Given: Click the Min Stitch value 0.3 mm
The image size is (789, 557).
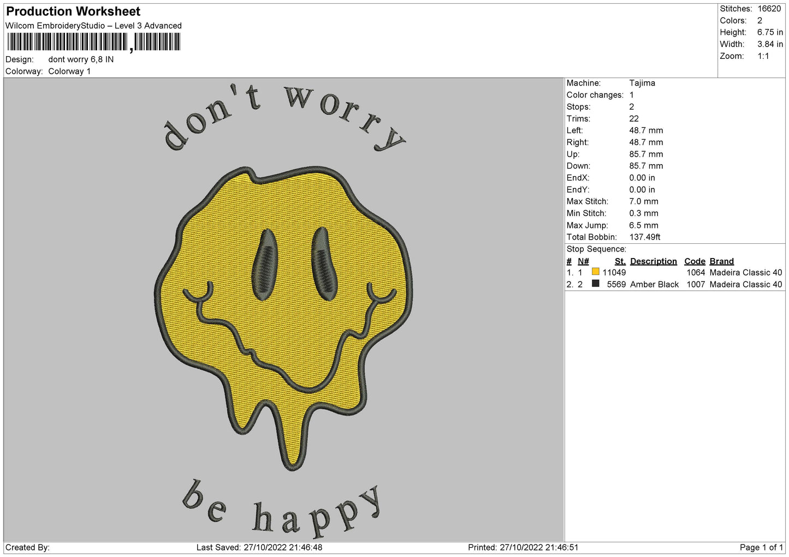Looking at the screenshot, I should click(644, 213).
